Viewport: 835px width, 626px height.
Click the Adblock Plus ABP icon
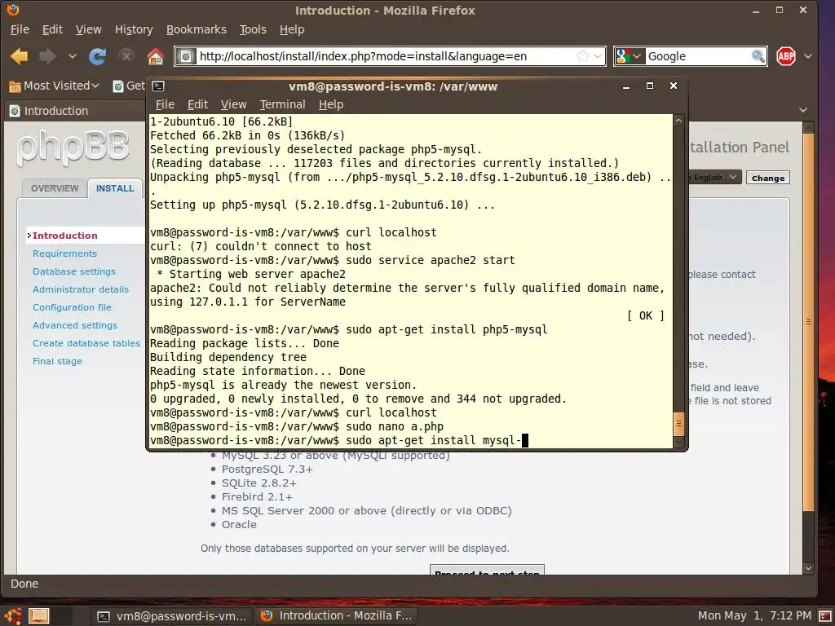(786, 56)
